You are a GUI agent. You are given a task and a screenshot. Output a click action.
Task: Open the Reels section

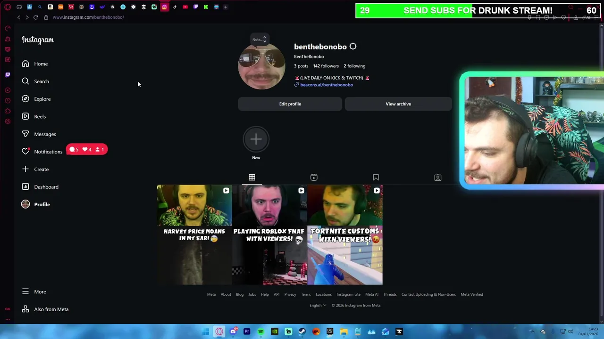point(34,116)
